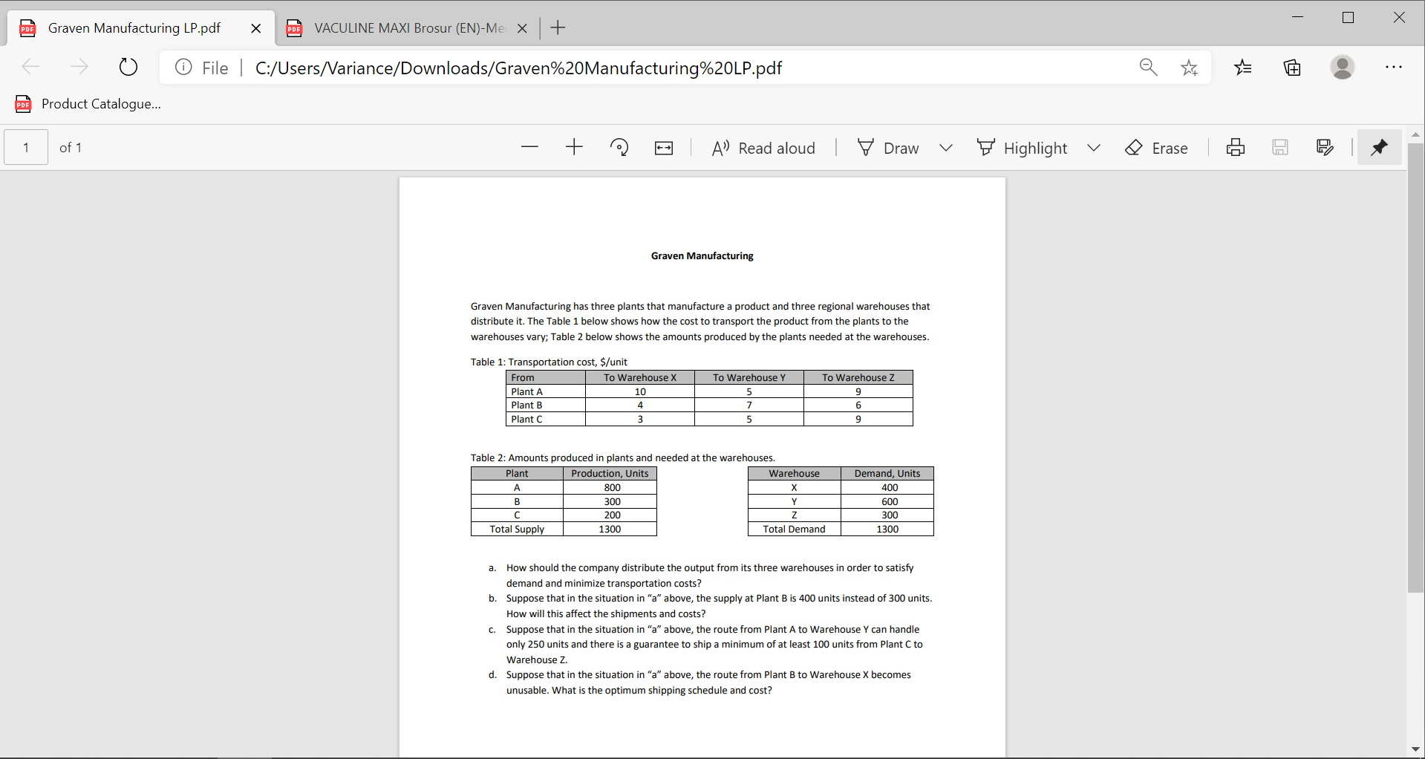Start Read aloud for the document
The height and width of the screenshot is (759, 1425).
(763, 147)
